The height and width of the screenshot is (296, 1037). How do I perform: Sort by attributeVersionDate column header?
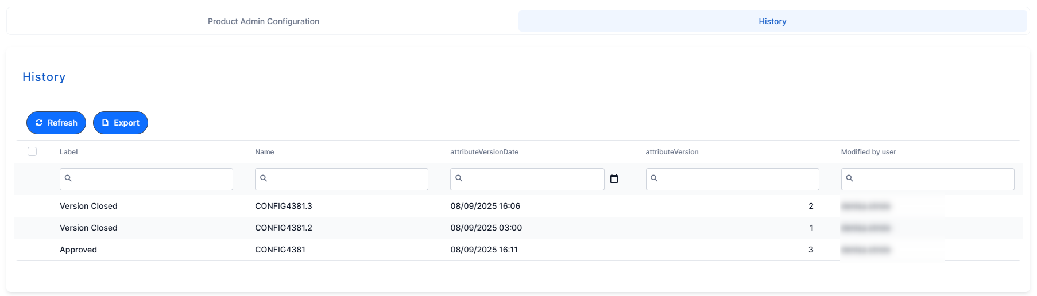(x=485, y=152)
